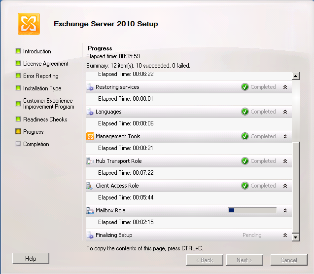The width and height of the screenshot is (314, 274).
Task: Click the Back button
Action: tap(205, 260)
